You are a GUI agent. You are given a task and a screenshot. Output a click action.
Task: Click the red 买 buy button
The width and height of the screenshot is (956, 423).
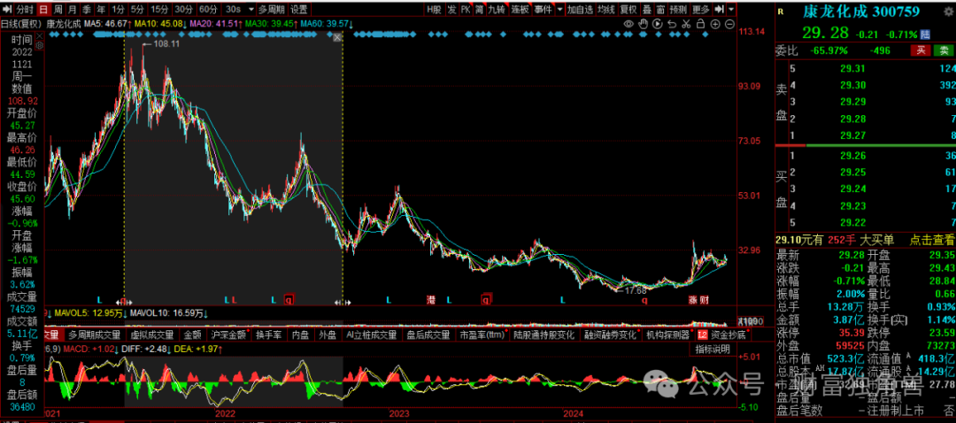[x=921, y=50]
